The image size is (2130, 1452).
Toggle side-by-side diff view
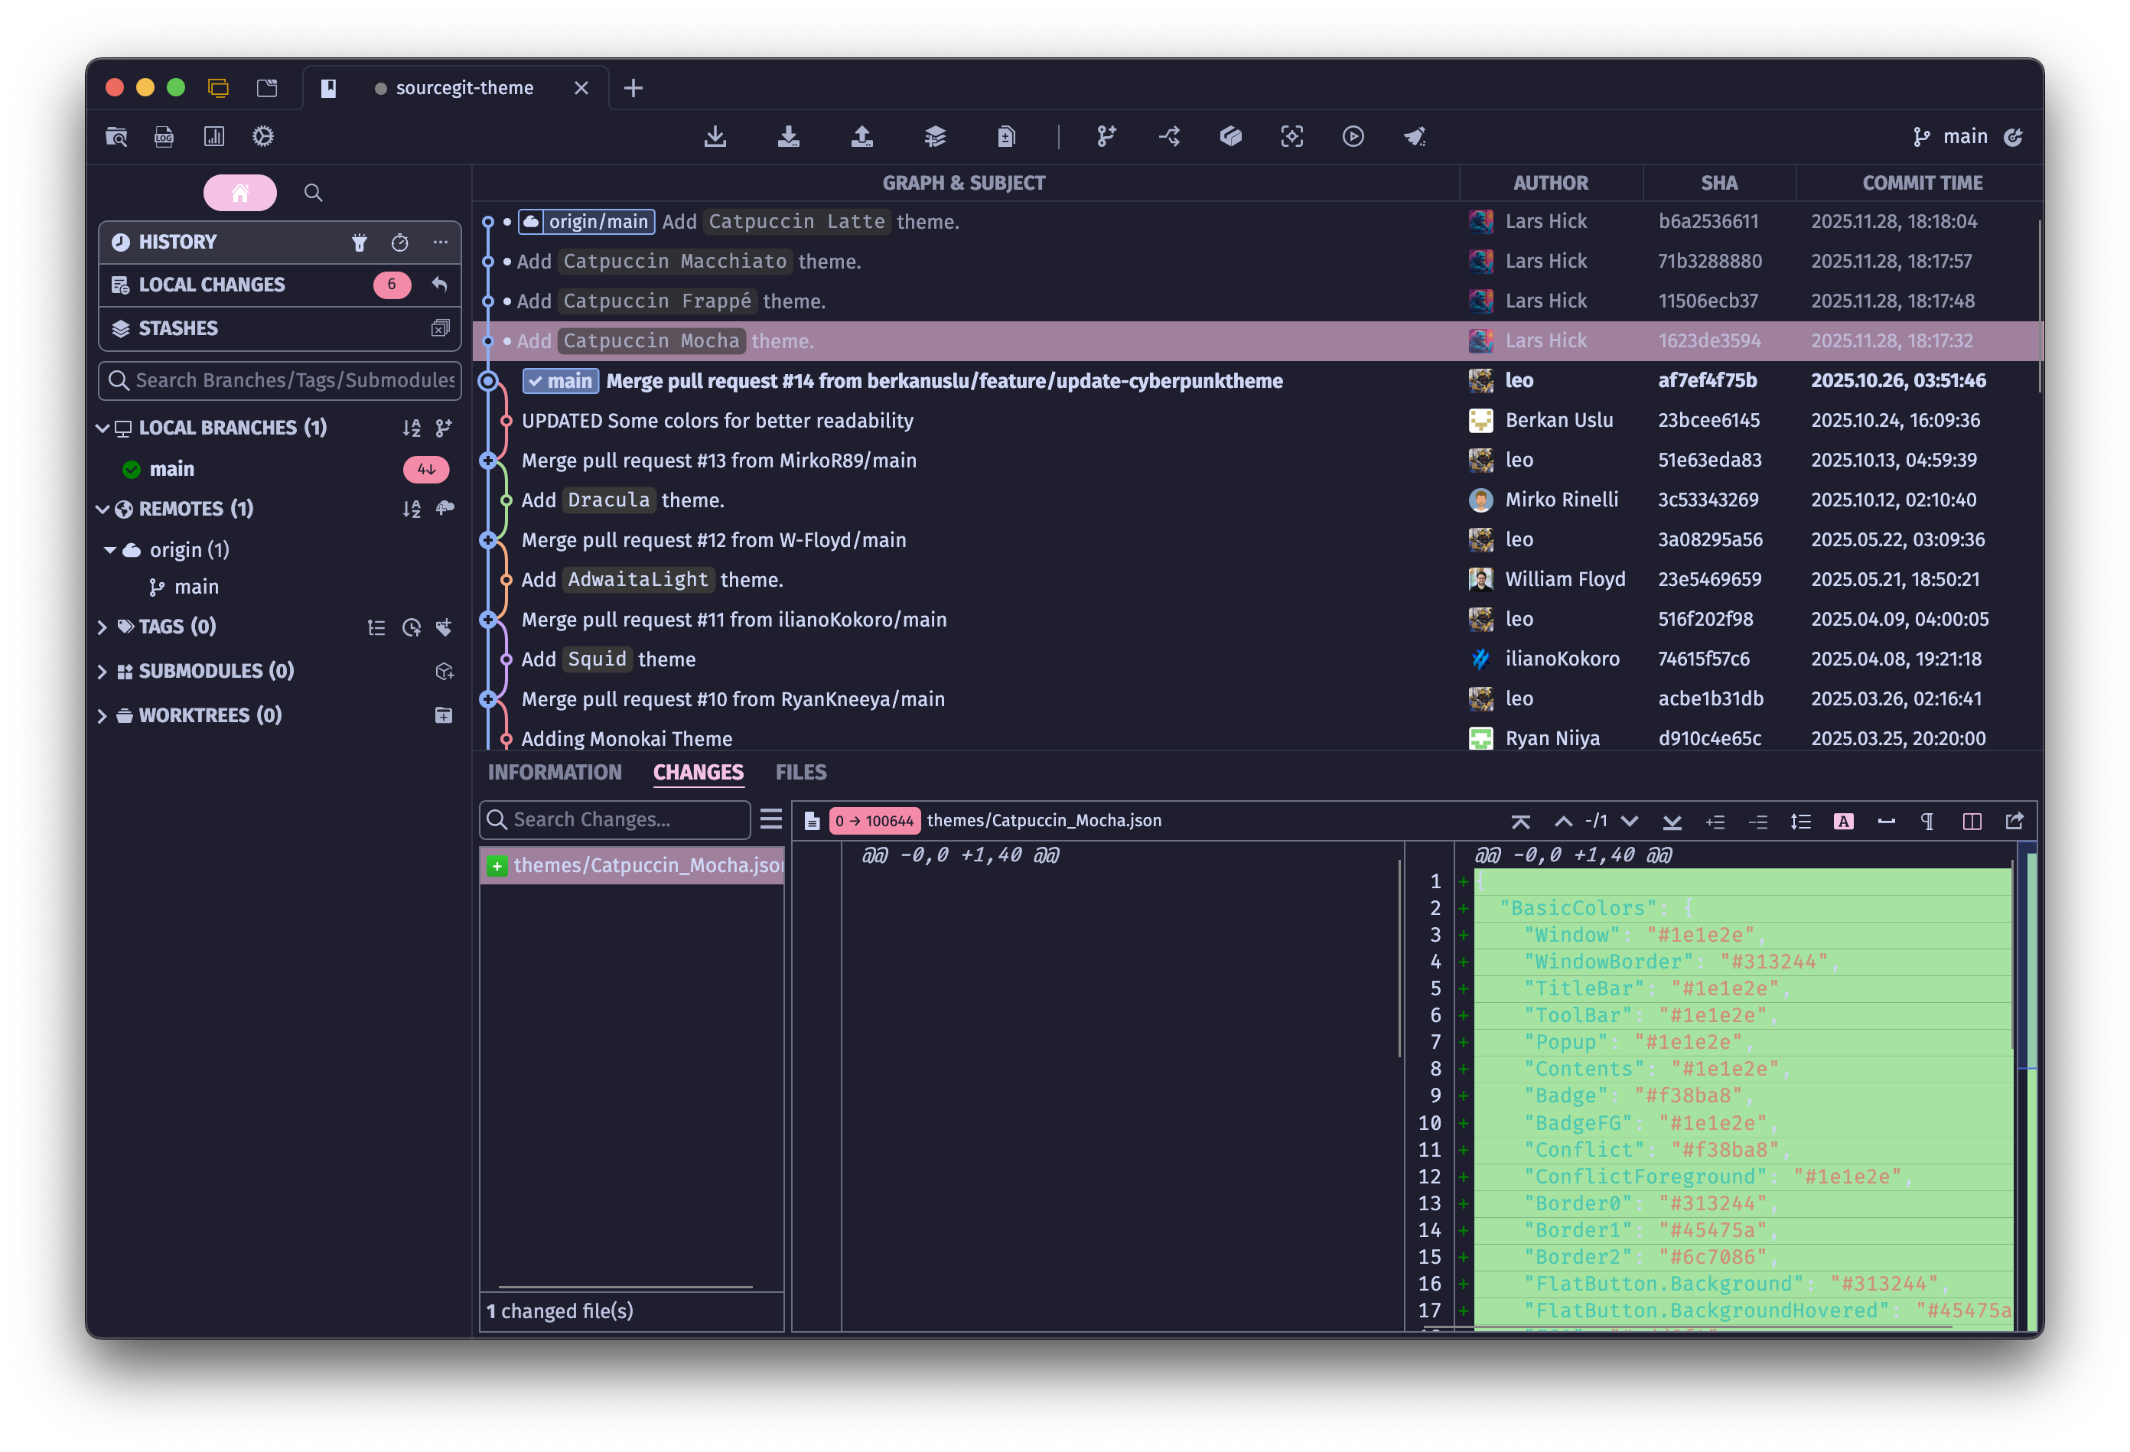click(x=1972, y=820)
